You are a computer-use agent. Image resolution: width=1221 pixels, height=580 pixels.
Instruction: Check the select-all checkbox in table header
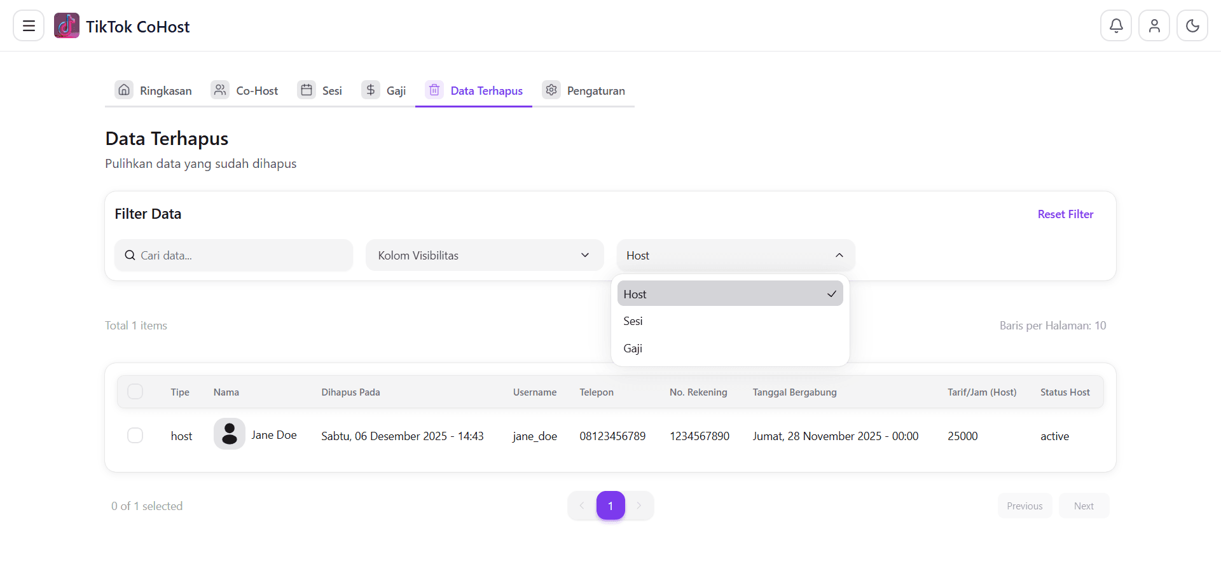(x=135, y=392)
